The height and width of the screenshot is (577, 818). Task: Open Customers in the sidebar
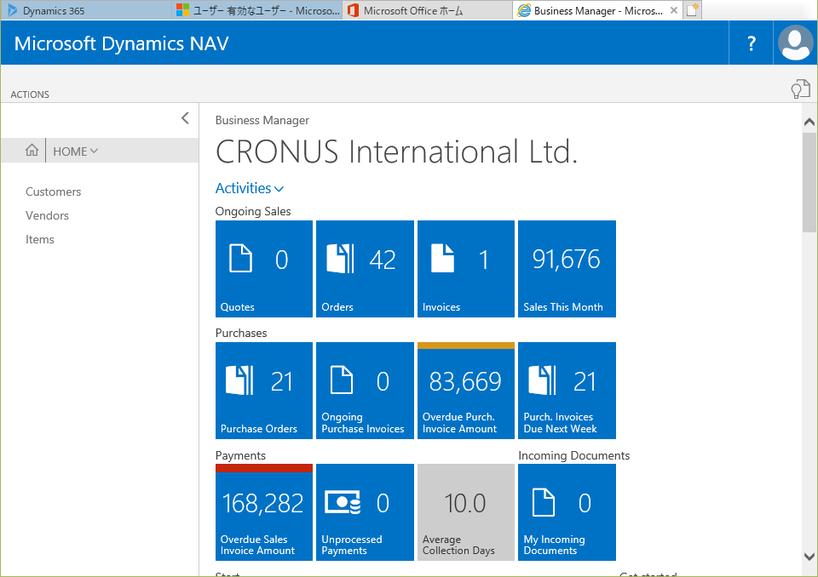point(53,191)
